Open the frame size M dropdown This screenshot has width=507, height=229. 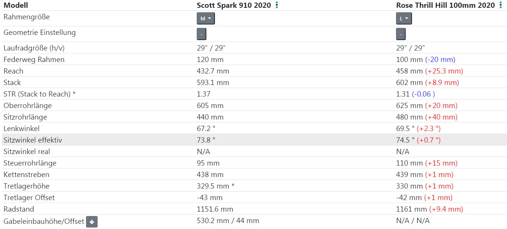coord(206,19)
